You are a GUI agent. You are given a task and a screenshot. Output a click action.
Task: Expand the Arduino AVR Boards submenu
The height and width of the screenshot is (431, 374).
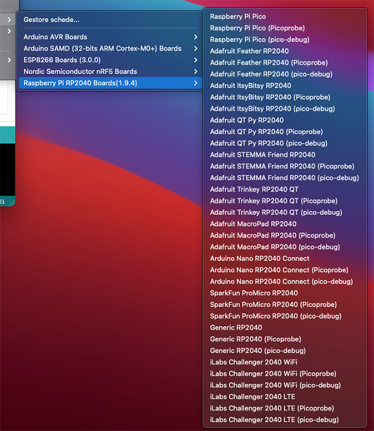[56, 37]
